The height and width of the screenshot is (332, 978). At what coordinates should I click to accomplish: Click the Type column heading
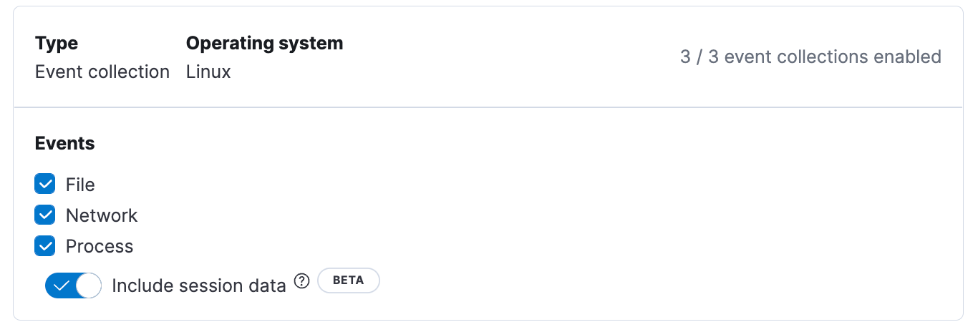click(57, 43)
